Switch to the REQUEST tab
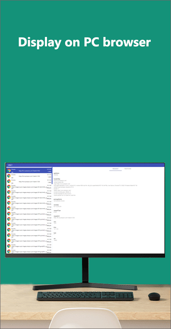Screen dimensions: 171x329 coord(115,169)
